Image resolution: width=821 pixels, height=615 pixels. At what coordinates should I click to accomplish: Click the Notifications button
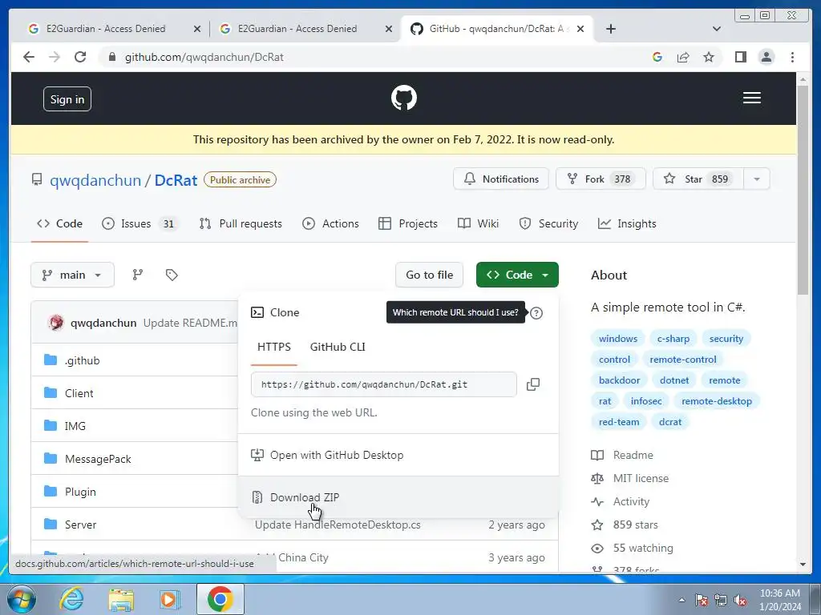501,179
